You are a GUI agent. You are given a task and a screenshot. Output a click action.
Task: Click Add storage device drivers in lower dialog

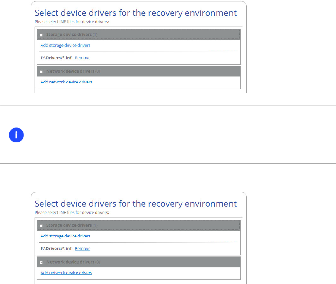coord(65,236)
